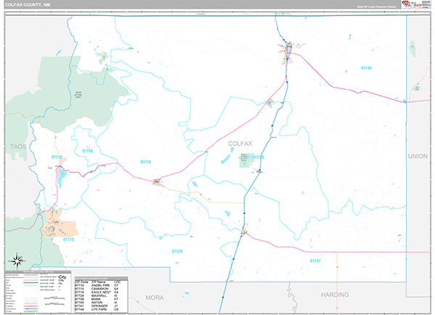The height and width of the screenshot is (315, 435).
Task: Click MIAMI in the ZIP index table
Action: 96,299
